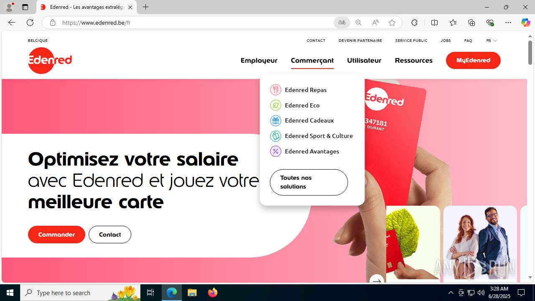Open the volume control in tray
535x301 pixels.
click(481, 293)
